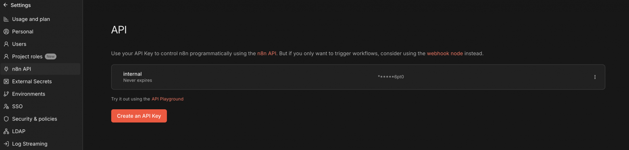629x150 pixels.
Task: Click the masked key ******6pt0
Action: tap(391, 77)
